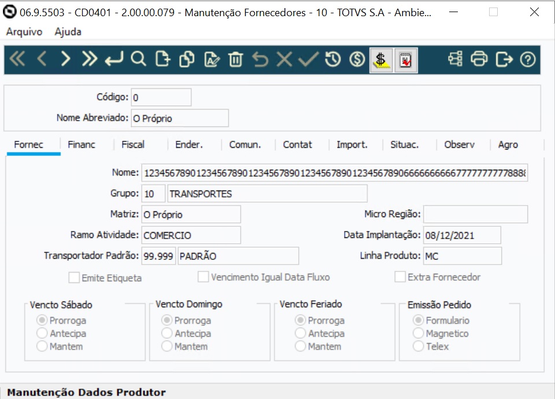Click the Data Implantação date field
555x399 pixels.
click(462, 235)
